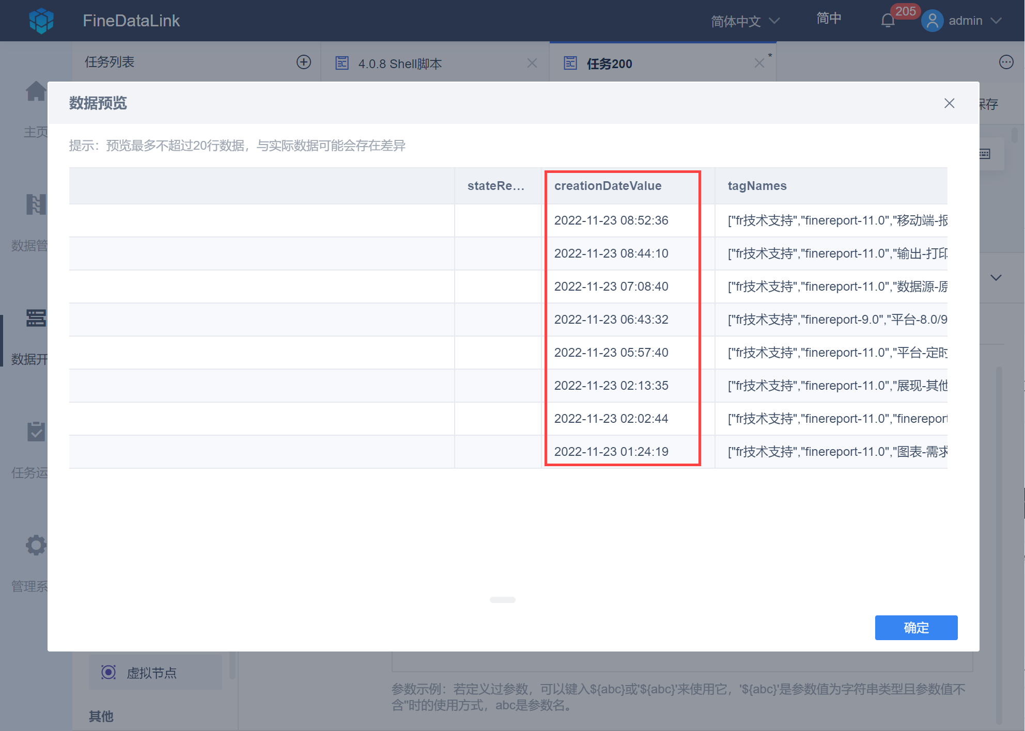Click the horizontal scrollbar handle in preview
Viewport: 1025px width, 731px height.
pos(502,600)
